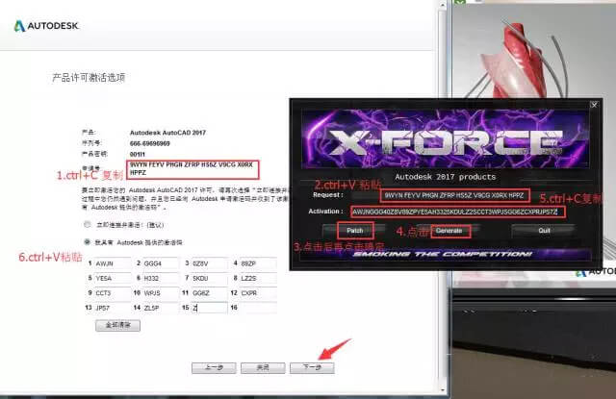Click the Back (上一步) button

(x=214, y=368)
